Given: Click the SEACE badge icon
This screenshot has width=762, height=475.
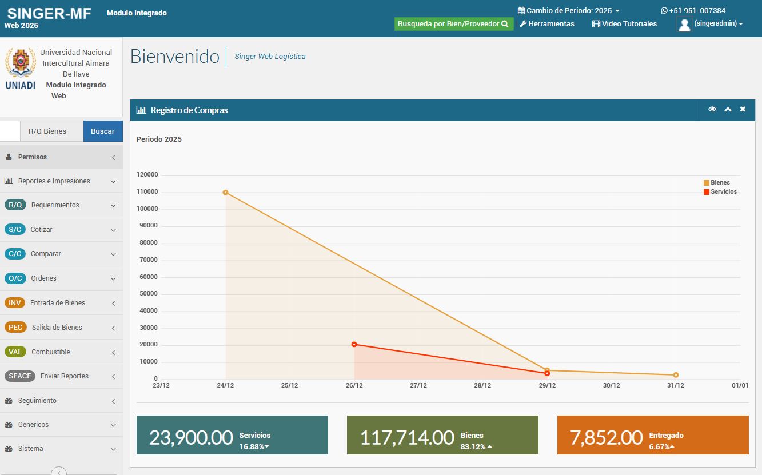Looking at the screenshot, I should tap(20, 376).
